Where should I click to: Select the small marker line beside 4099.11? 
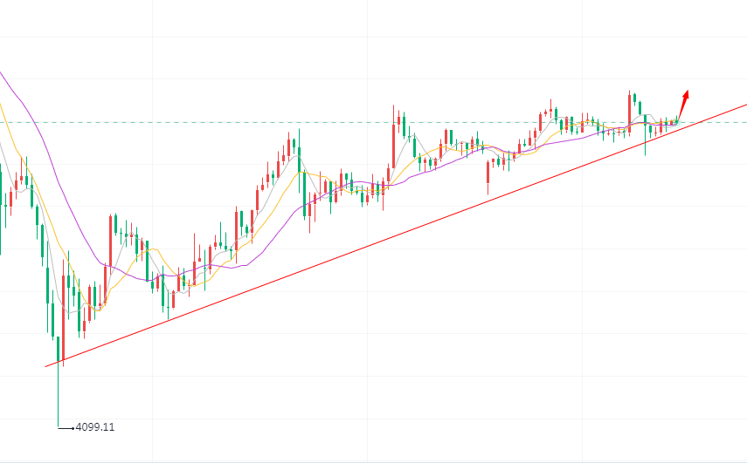[x=66, y=427]
